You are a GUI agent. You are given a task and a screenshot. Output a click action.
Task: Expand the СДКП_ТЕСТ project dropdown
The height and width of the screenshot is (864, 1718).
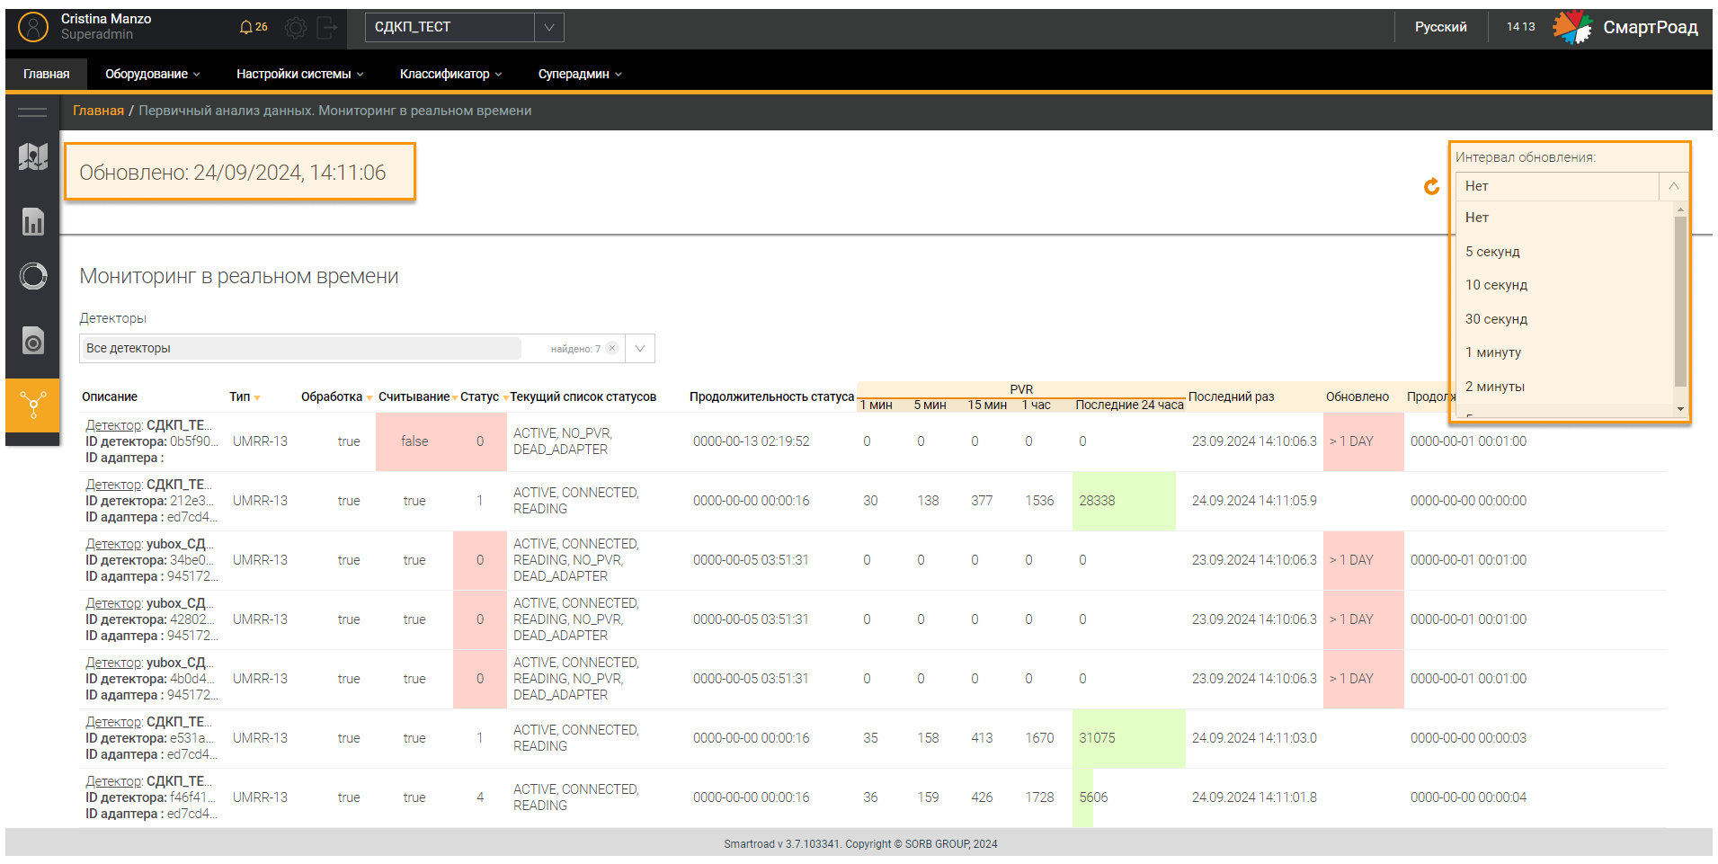tap(549, 28)
